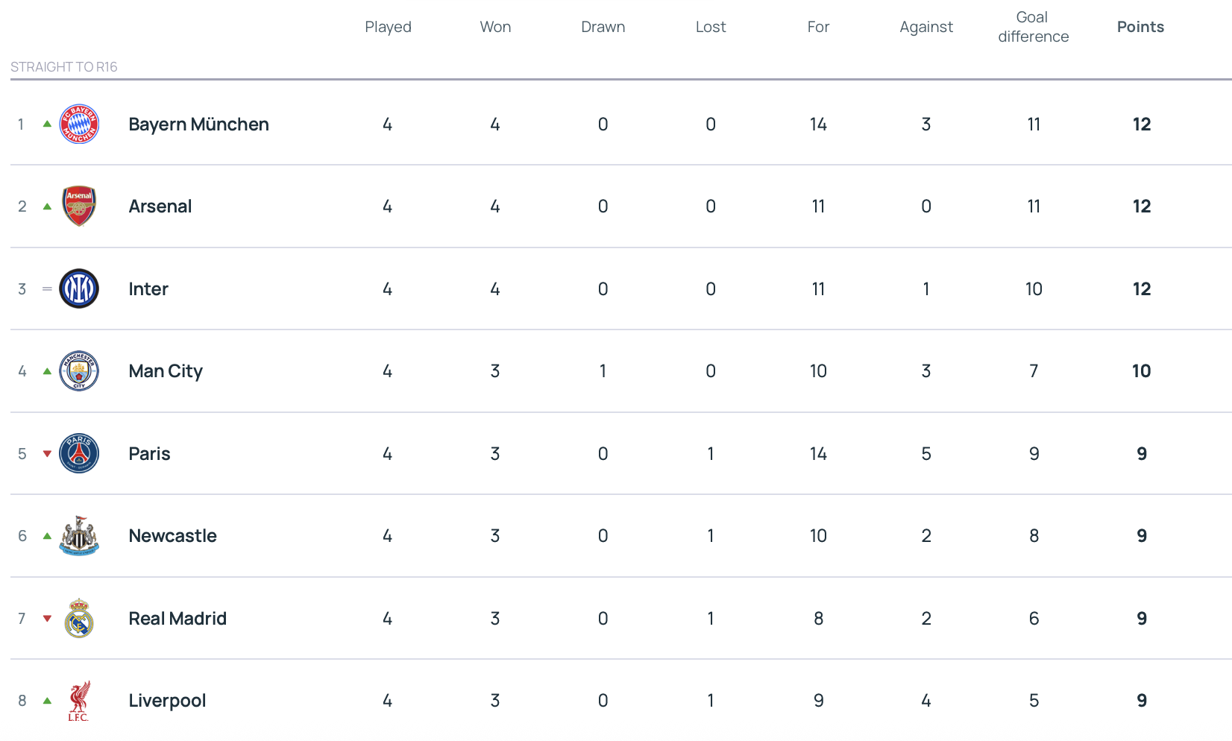Click the Man City club crest
Image resolution: width=1232 pixels, height=741 pixels.
(x=79, y=371)
